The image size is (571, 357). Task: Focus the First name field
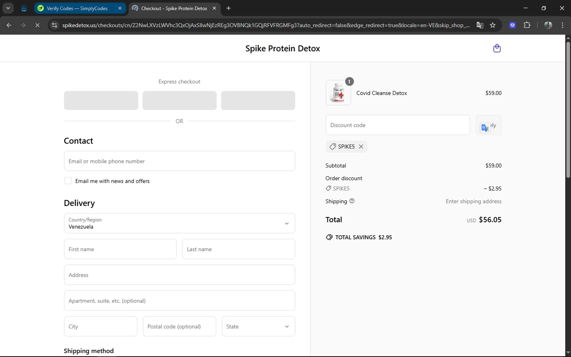coord(120,249)
